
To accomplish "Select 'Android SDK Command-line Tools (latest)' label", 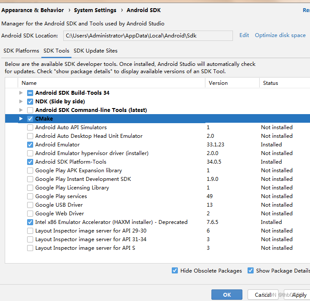I will 91,110.
